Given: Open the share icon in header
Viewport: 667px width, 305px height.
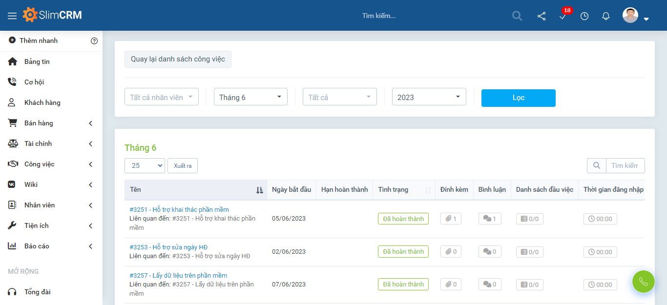Looking at the screenshot, I should pos(542,16).
